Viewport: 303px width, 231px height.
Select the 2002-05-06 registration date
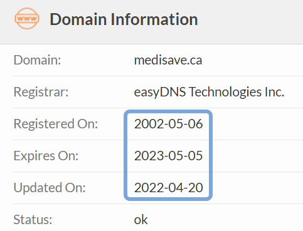tap(169, 124)
